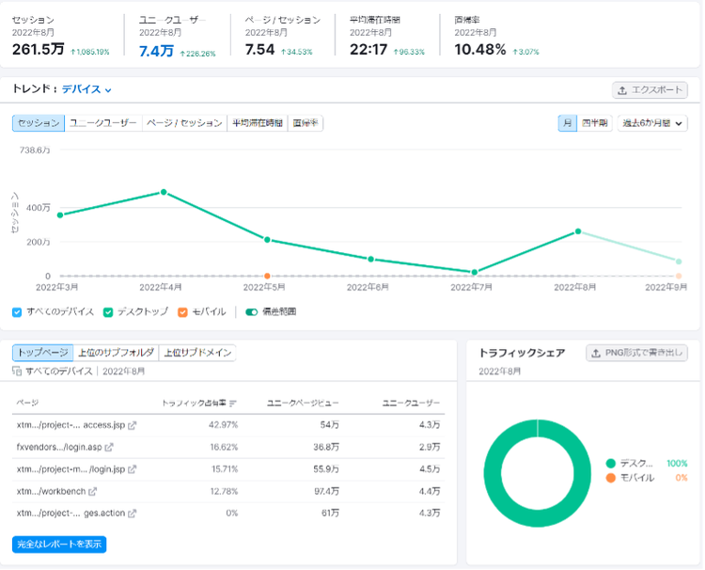The height and width of the screenshot is (570, 705).
Task: Open the 過去6か月間 period dropdown
Action: (652, 123)
